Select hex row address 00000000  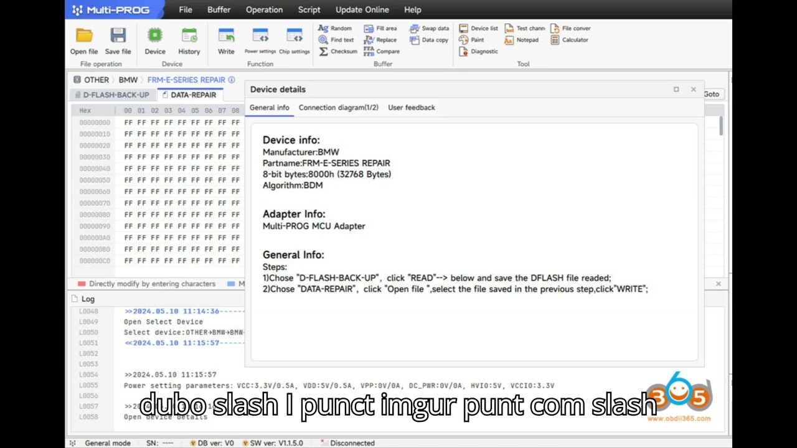95,123
